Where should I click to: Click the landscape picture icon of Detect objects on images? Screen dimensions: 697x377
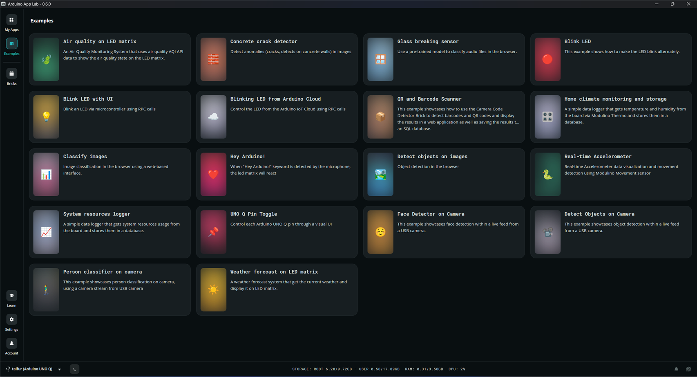click(x=380, y=175)
